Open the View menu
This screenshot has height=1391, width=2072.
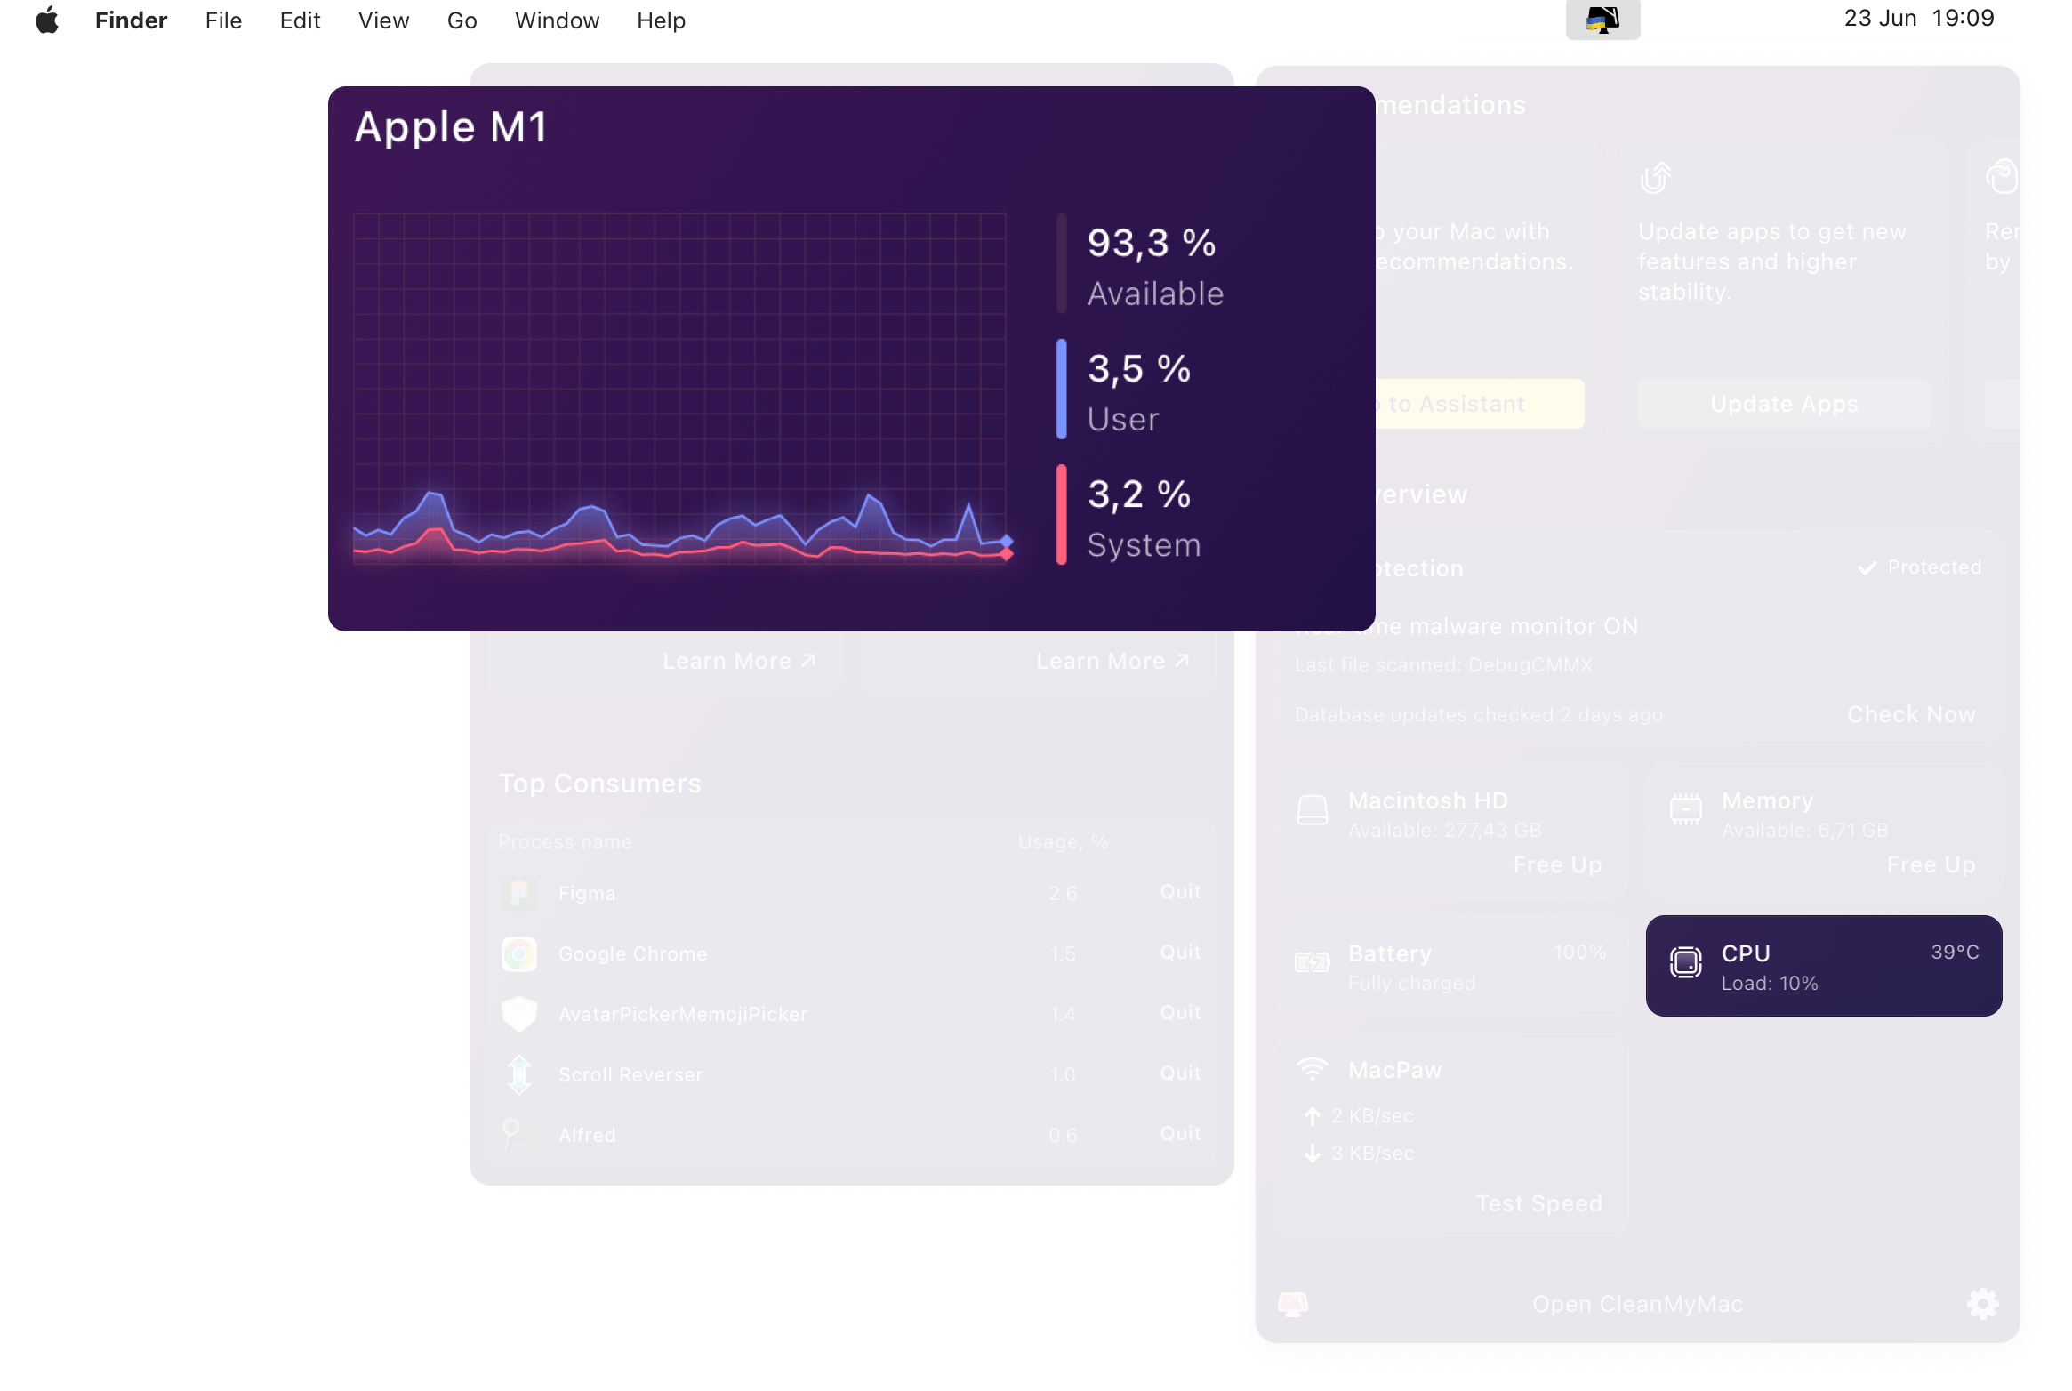click(x=383, y=20)
